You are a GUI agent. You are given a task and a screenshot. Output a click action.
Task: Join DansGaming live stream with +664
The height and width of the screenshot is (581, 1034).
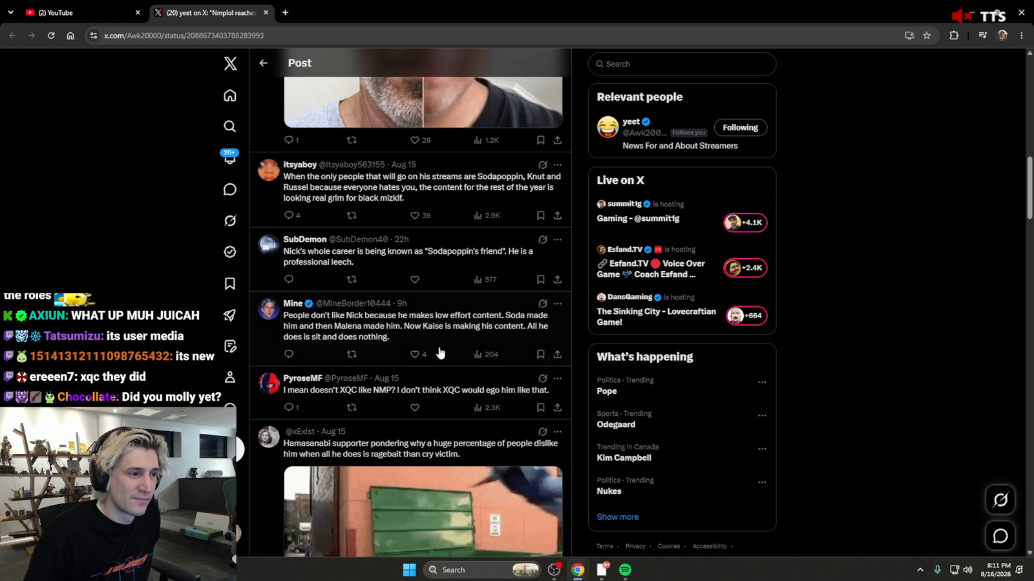click(746, 316)
